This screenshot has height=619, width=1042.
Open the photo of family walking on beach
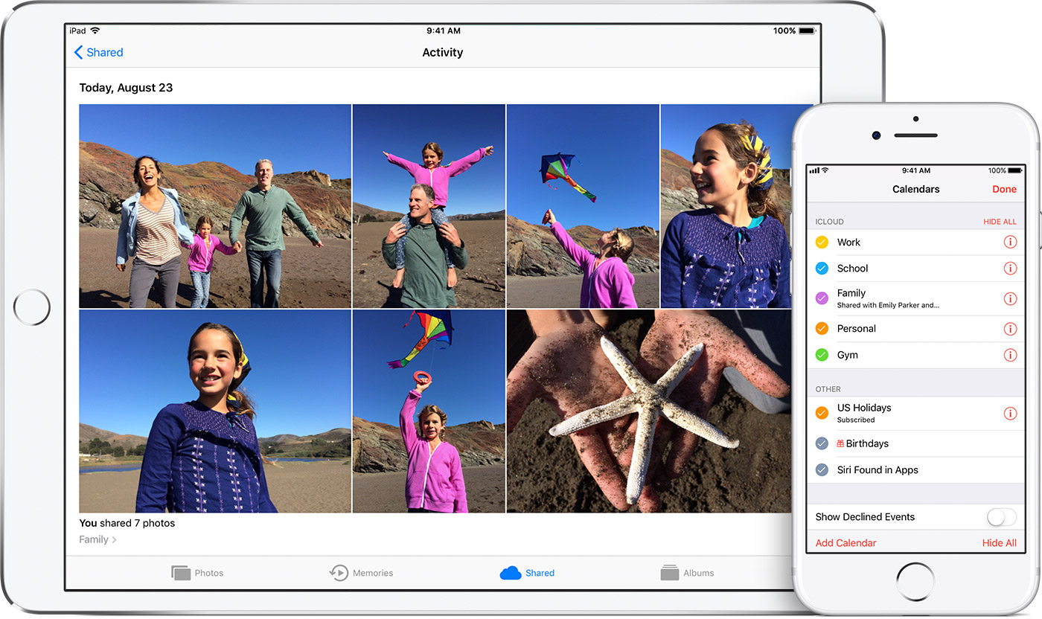click(x=215, y=206)
